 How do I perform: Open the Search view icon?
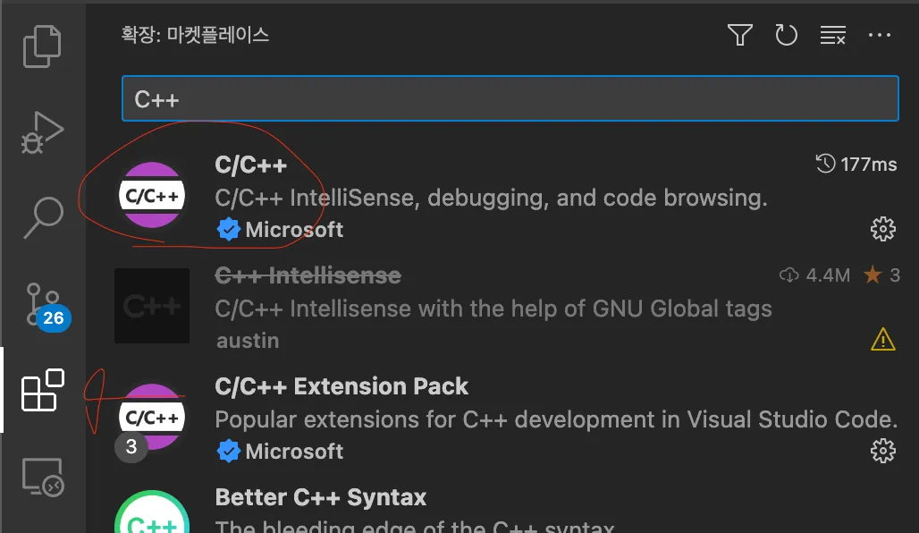coord(42,217)
